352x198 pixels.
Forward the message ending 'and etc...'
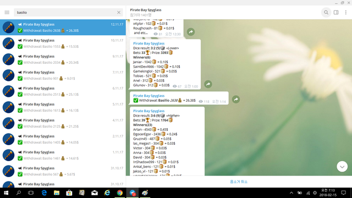[x=191, y=32]
